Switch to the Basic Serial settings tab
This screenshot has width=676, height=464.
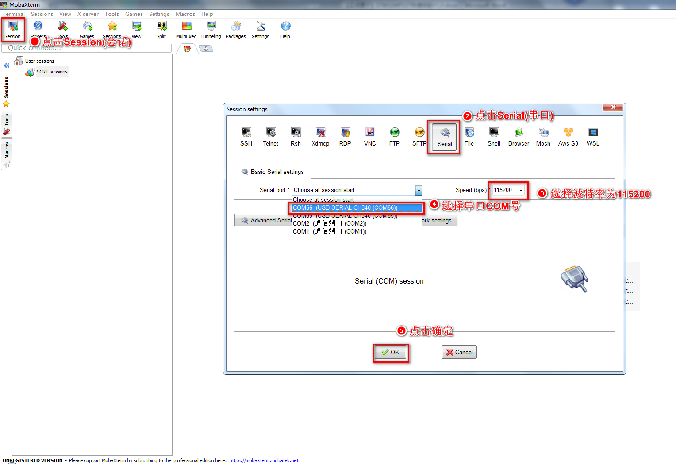(x=273, y=172)
